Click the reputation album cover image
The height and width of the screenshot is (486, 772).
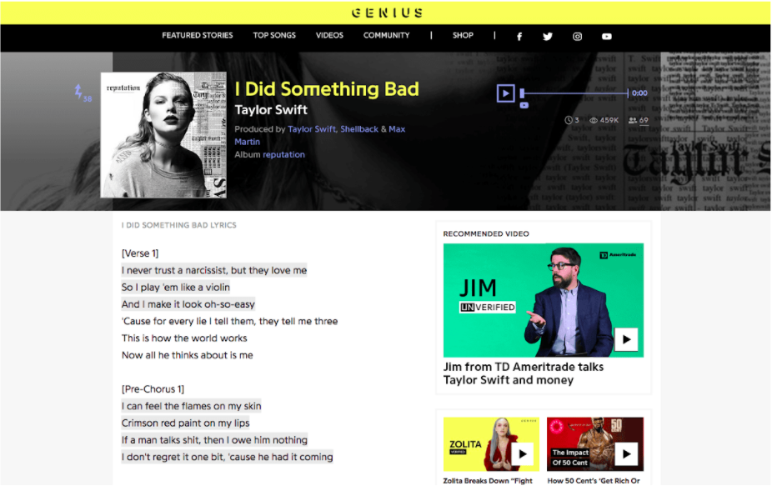tap(163, 135)
